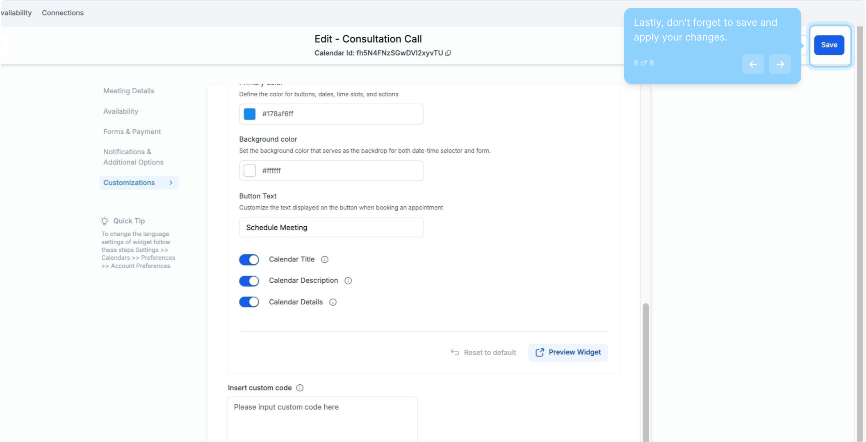Viewport: 866px width, 442px height.
Task: Click info icon next to Insert custom code
Action: tap(300, 388)
